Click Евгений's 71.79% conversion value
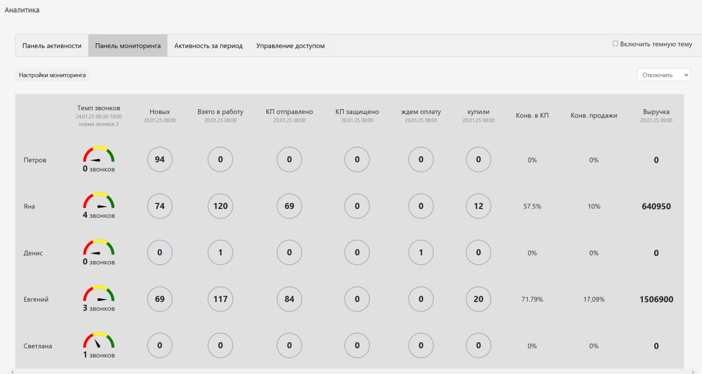702x374 pixels. pyautogui.click(x=532, y=299)
